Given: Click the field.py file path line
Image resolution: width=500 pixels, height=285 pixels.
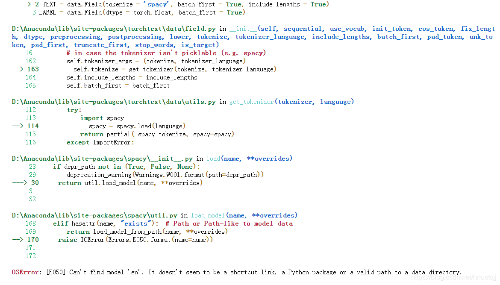Looking at the screenshot, I should [114, 29].
